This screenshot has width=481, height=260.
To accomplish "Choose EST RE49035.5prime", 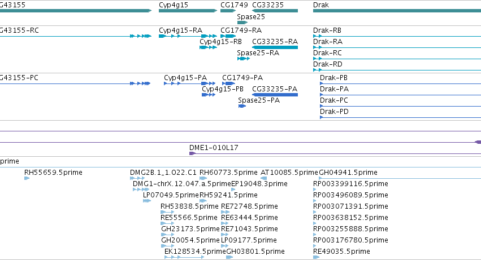I will [341, 252].
